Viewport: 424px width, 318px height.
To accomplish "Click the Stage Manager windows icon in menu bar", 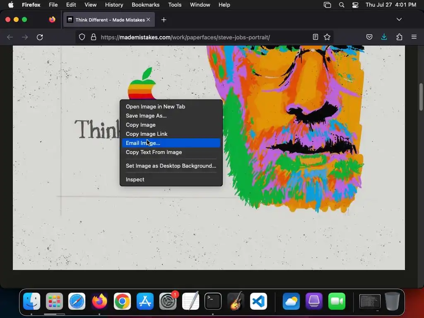I will click(x=327, y=5).
